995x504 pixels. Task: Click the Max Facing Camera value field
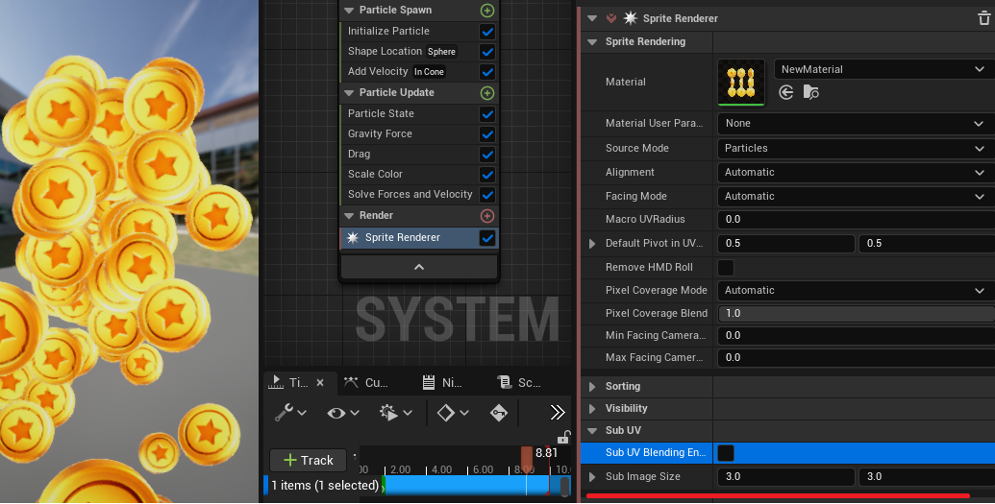click(x=856, y=357)
